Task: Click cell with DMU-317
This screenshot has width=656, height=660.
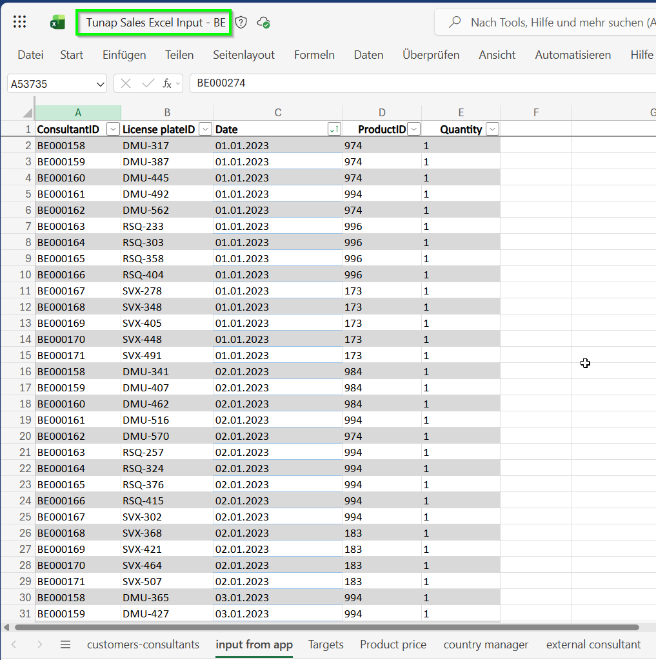Action: [x=167, y=146]
